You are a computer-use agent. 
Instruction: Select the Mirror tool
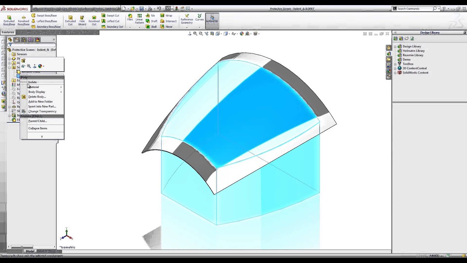click(x=166, y=27)
